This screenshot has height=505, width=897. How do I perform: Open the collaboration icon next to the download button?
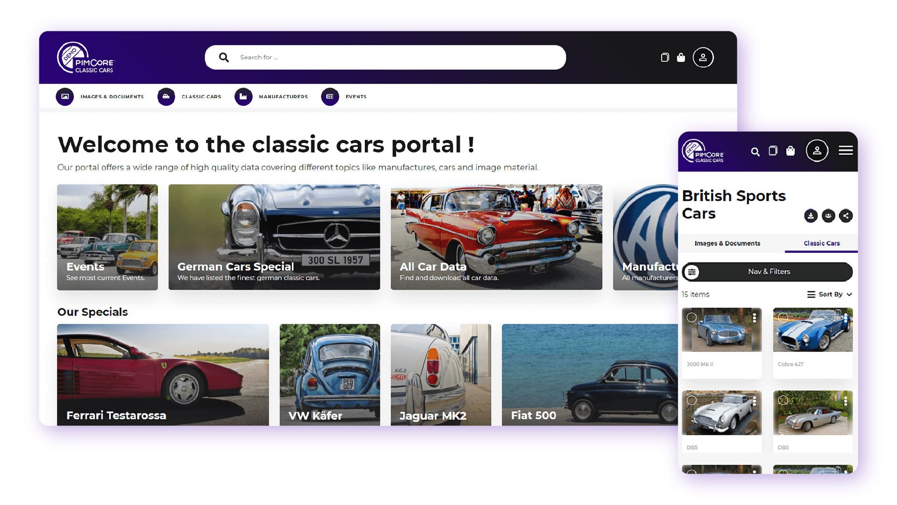coord(828,216)
